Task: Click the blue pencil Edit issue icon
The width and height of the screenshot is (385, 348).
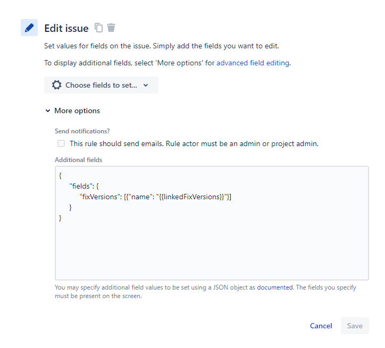Action: pos(29,28)
